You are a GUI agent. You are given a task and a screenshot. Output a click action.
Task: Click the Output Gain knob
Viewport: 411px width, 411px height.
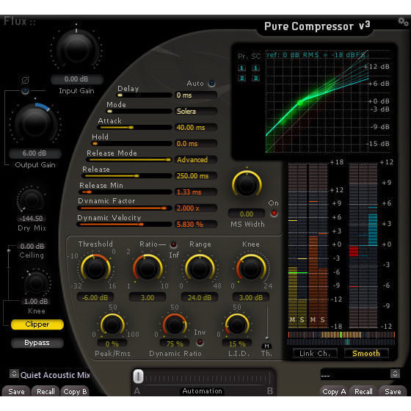[36, 123]
